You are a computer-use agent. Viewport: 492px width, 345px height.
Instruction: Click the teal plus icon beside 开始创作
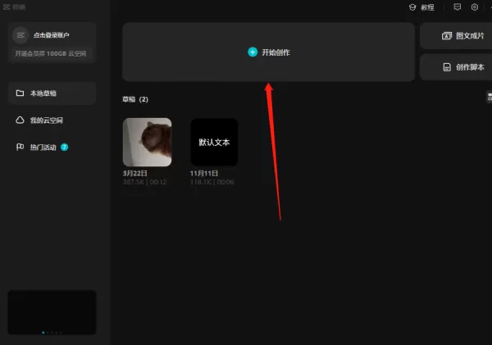[x=253, y=52]
